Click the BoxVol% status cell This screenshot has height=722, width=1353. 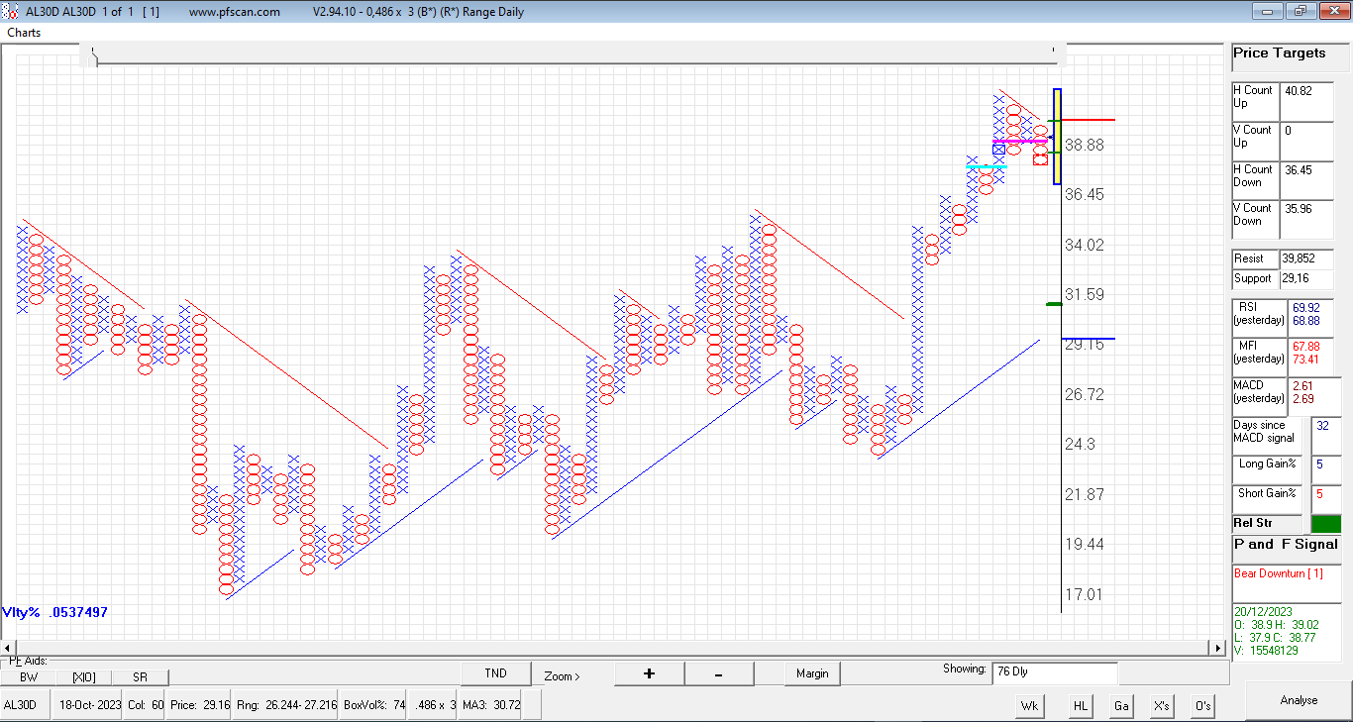372,706
